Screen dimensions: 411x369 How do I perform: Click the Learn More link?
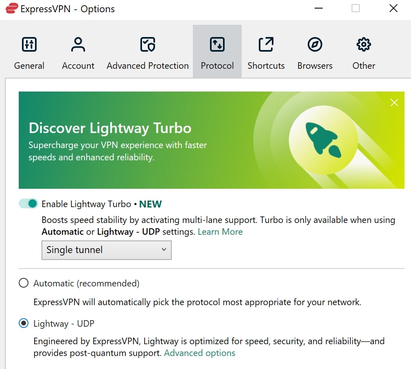click(220, 231)
